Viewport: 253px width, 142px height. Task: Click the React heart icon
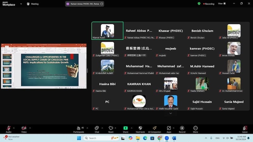click(x=111, y=128)
